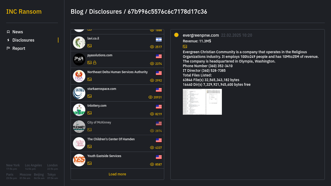The width and height of the screenshot is (331, 186).
Task: Click the US flag on tnlottery.com row
Action: pos(159,107)
